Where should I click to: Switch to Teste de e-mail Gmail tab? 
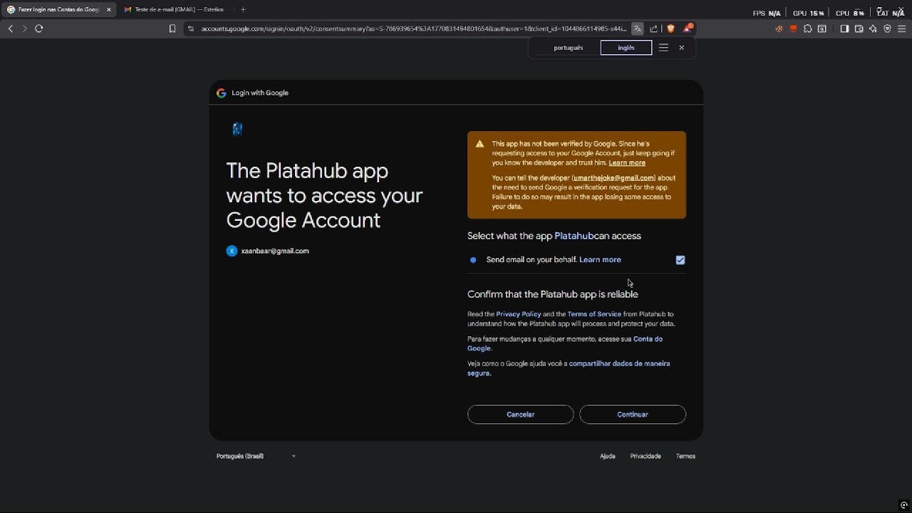pos(175,9)
